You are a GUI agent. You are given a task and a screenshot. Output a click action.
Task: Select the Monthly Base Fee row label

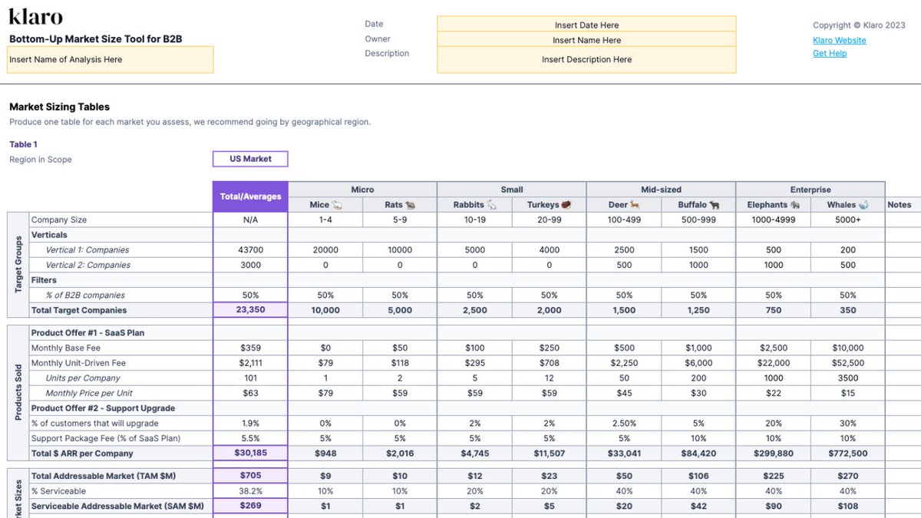66,348
